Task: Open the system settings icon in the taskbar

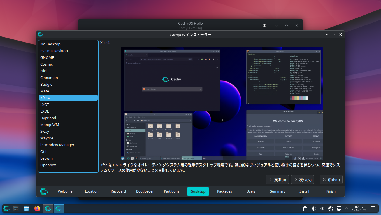Action: [16, 209]
